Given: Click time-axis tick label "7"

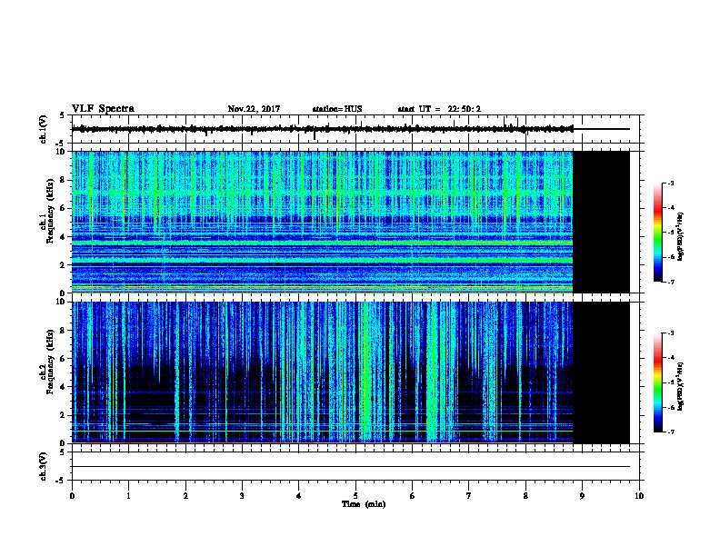Looking at the screenshot, I should coord(469,496).
